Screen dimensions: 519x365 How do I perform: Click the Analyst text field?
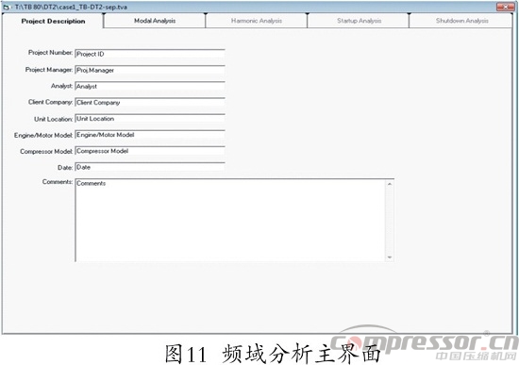(x=150, y=86)
